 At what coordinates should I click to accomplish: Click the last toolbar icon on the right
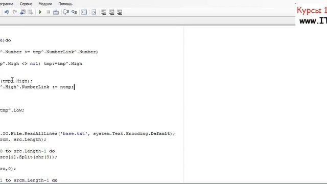click(x=120, y=12)
